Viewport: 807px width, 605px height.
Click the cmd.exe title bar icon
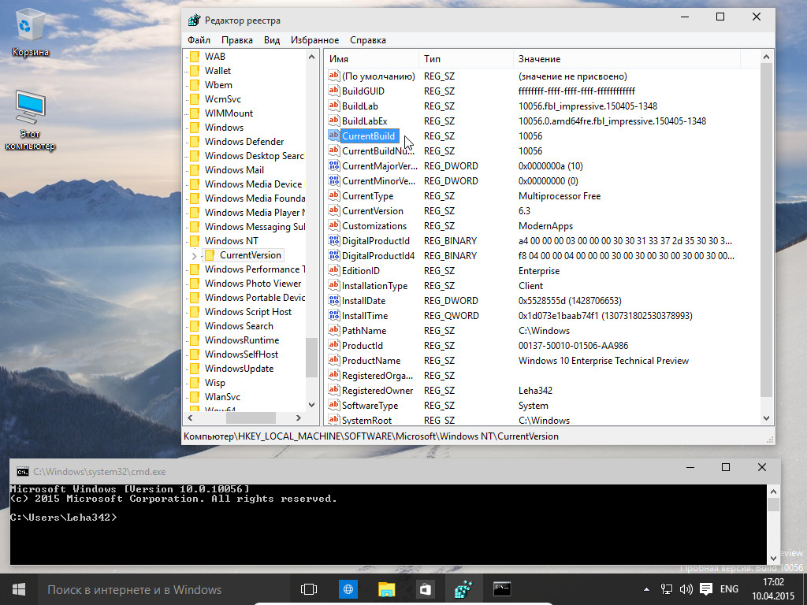pos(23,471)
